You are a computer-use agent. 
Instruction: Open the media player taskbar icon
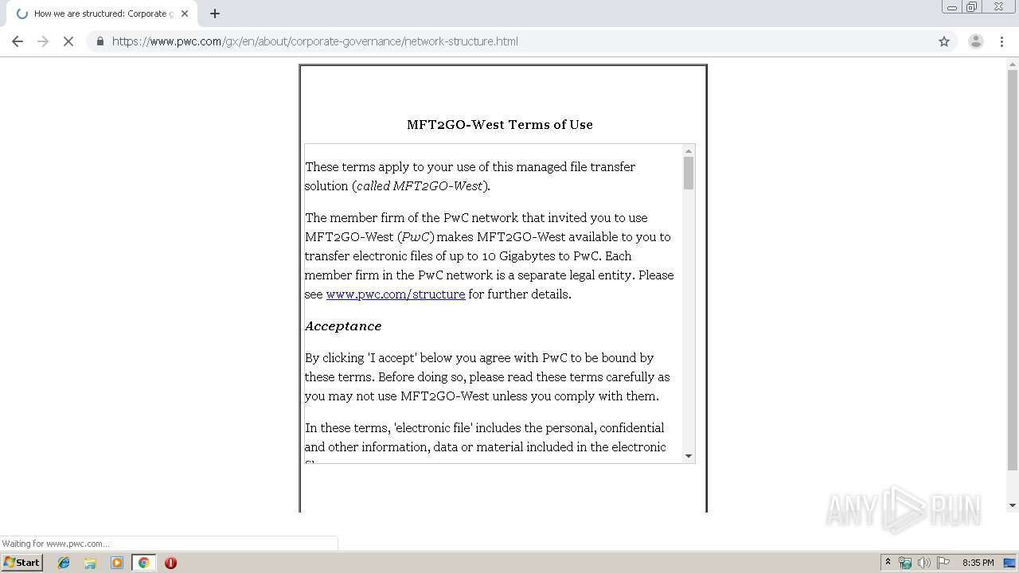pos(117,563)
